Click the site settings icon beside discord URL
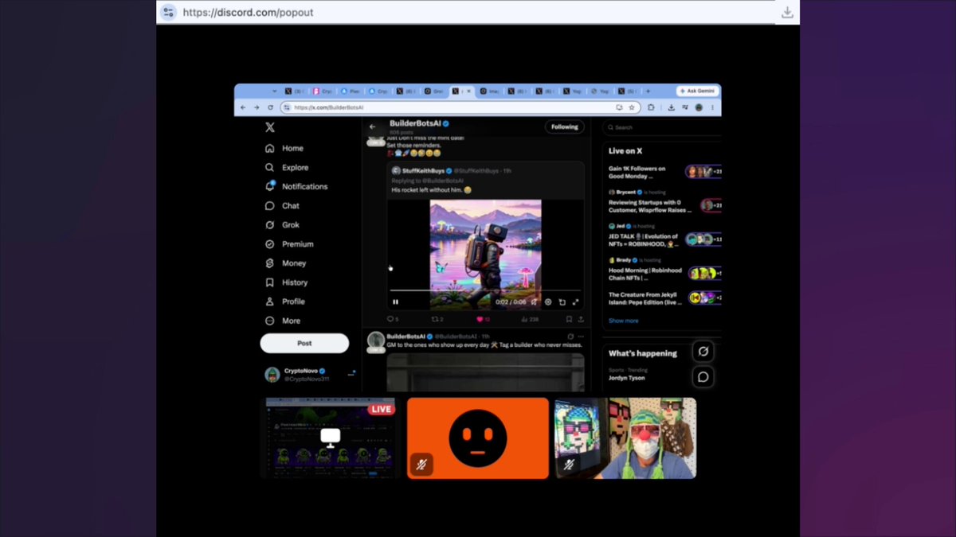The image size is (956, 537). click(x=168, y=12)
